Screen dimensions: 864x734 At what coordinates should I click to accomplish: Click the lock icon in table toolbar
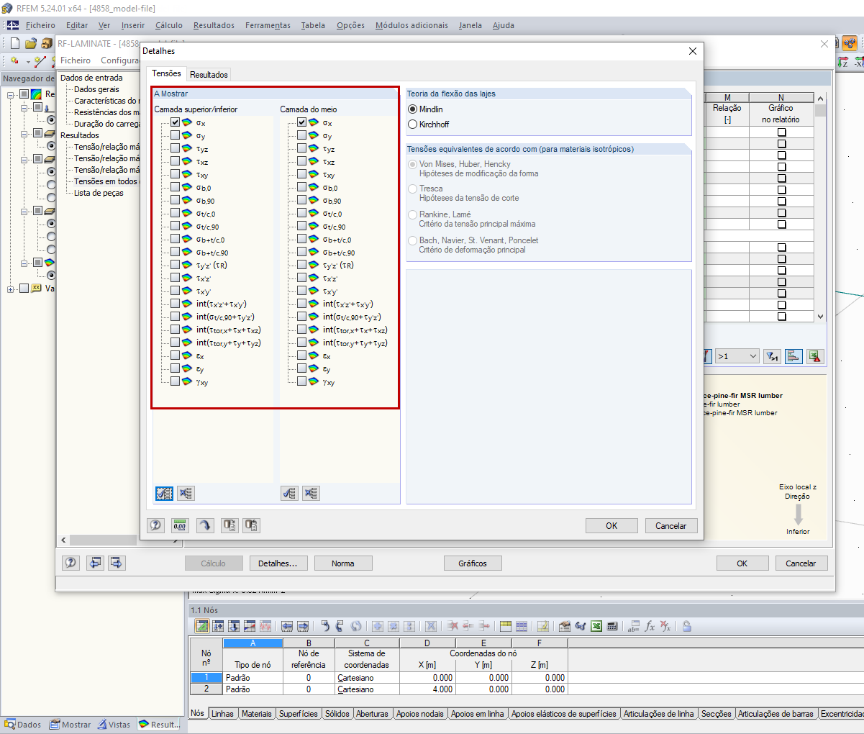pos(687,626)
